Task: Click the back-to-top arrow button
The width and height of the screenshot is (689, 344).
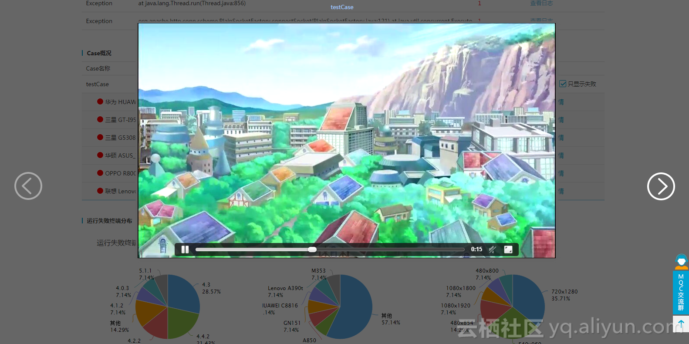Action: (681, 324)
